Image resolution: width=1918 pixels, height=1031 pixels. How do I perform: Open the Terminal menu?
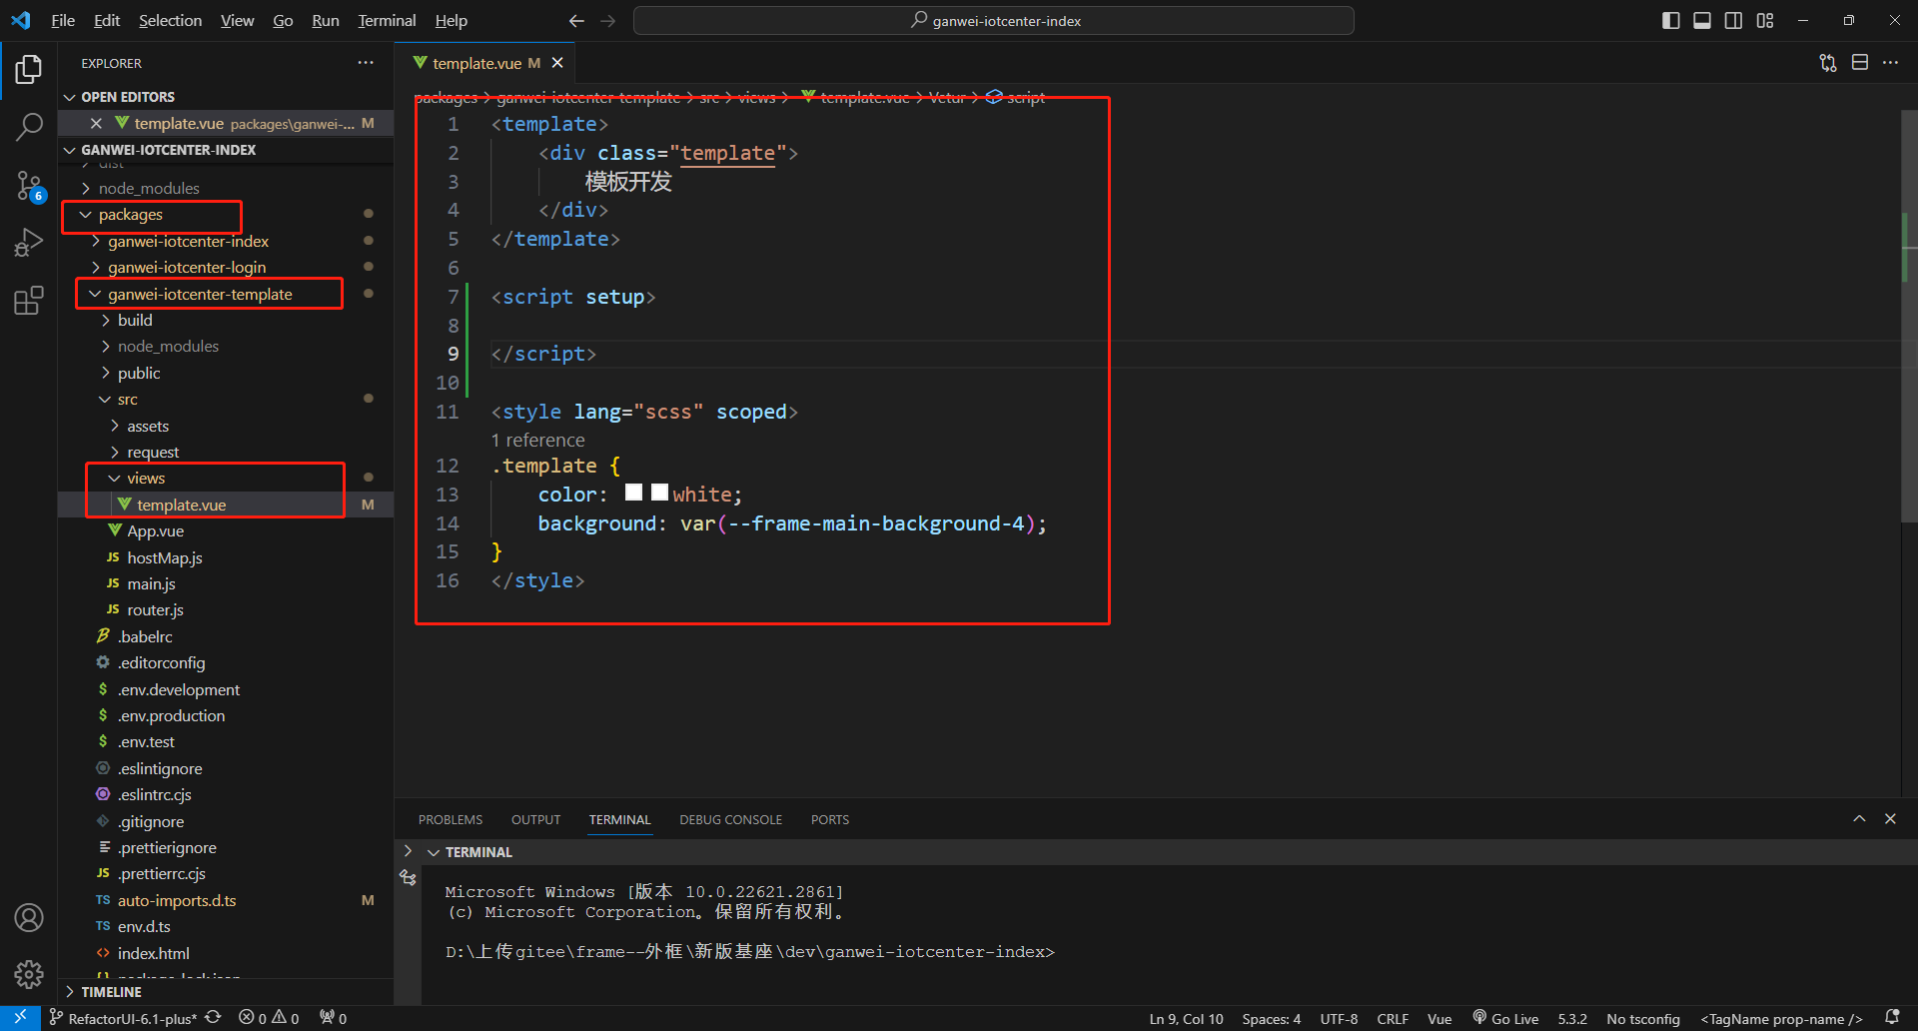click(387, 21)
